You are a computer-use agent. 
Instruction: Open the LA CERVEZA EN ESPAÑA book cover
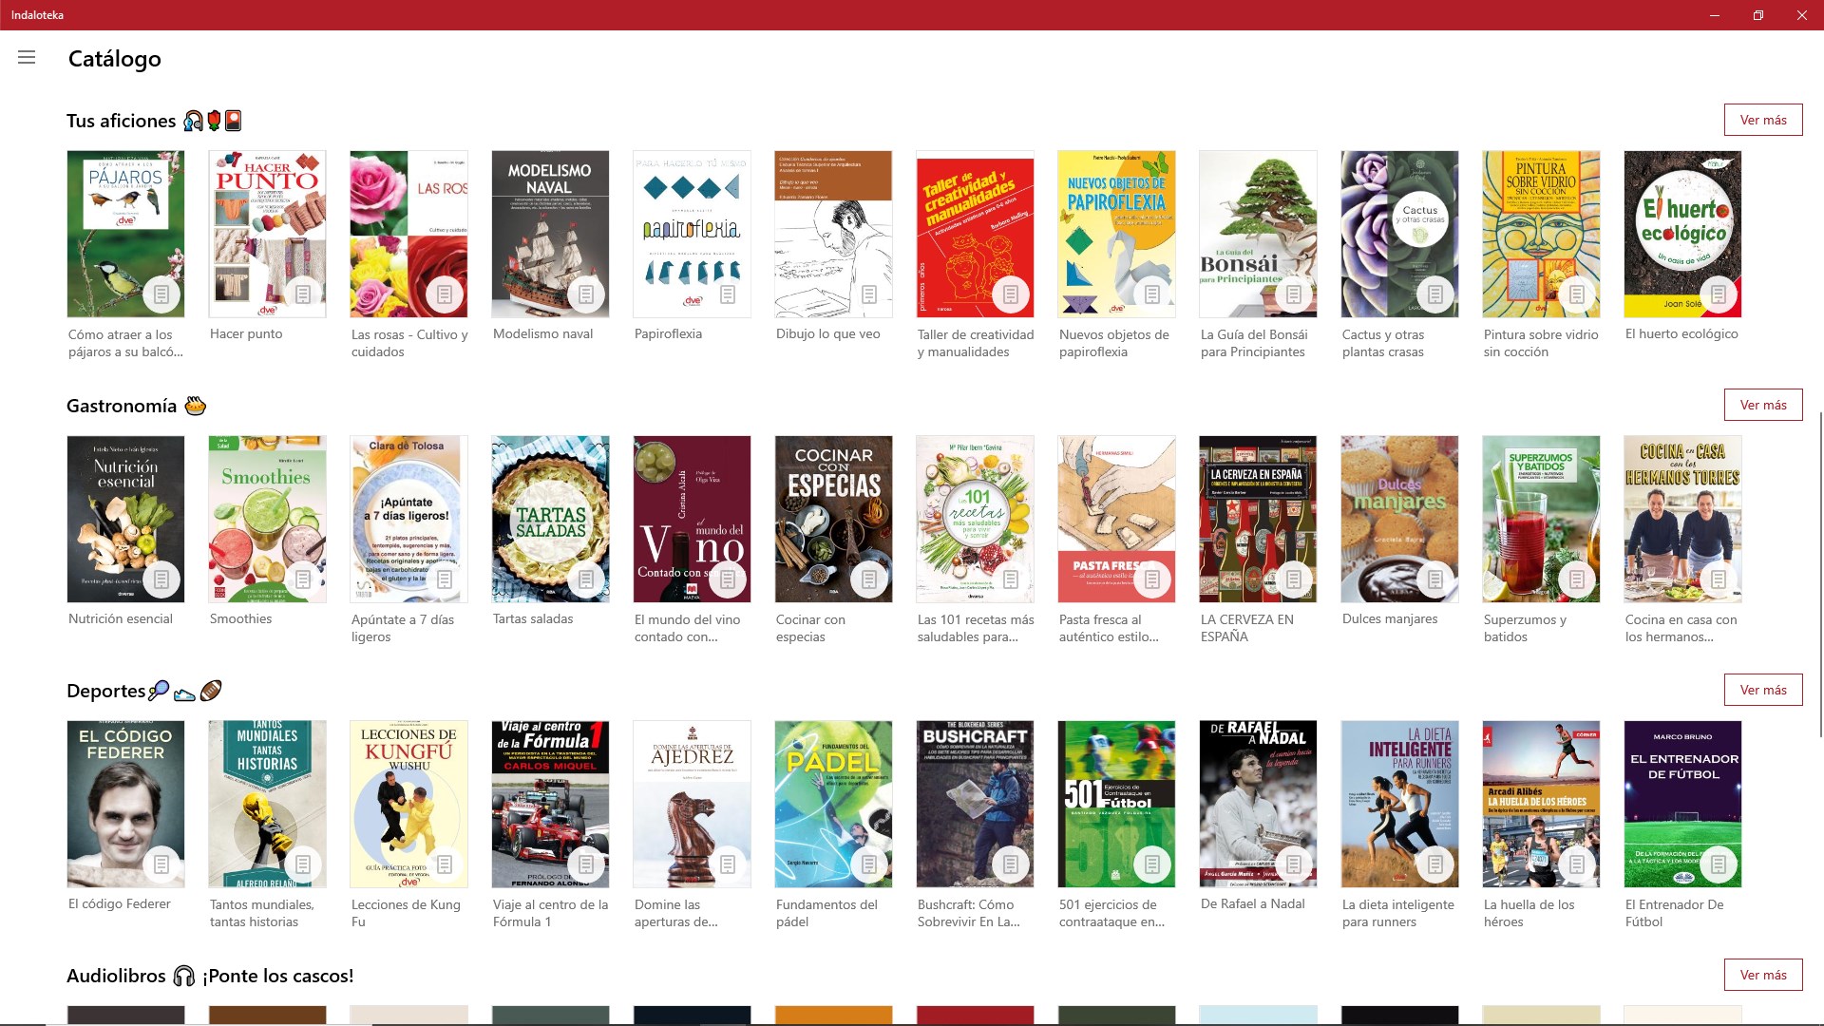pyautogui.click(x=1257, y=519)
